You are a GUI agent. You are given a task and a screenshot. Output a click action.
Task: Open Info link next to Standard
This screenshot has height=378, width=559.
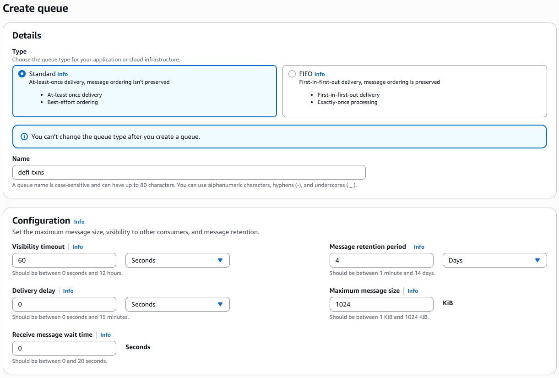click(62, 74)
